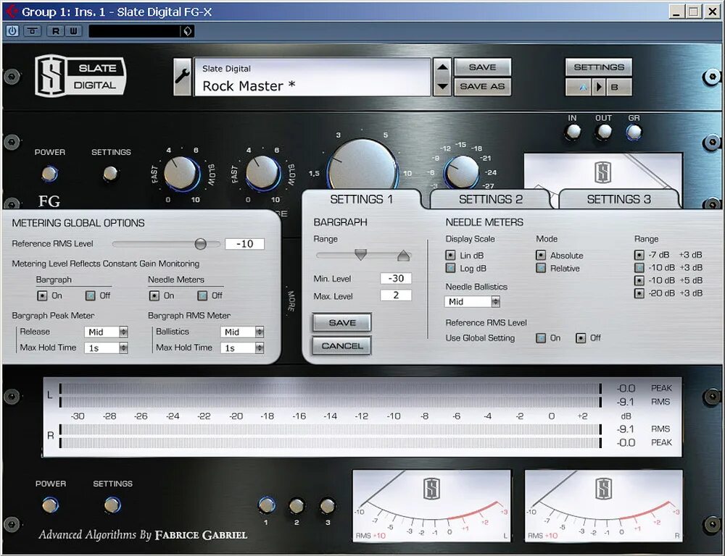Select the previous preset with up arrow

[x=442, y=67]
